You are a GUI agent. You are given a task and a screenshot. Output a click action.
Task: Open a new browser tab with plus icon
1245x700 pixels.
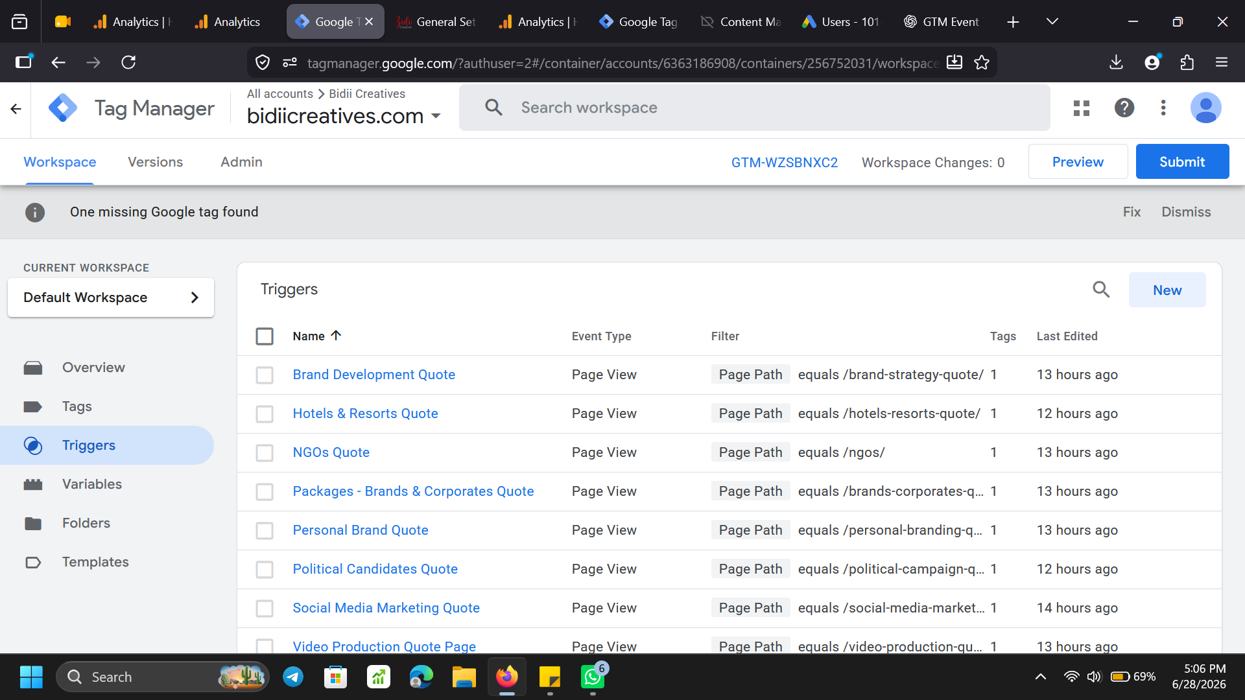click(1013, 22)
